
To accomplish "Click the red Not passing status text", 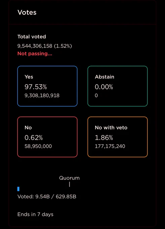I will [35, 54].
